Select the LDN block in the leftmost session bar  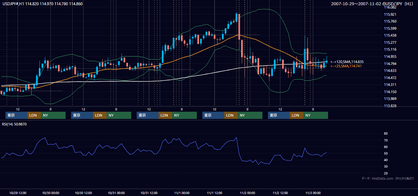(34, 115)
